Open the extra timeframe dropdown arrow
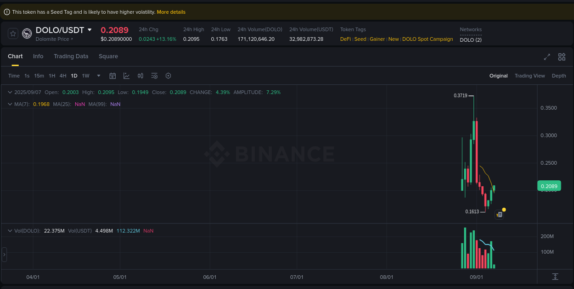This screenshot has height=289, width=574. click(98, 76)
